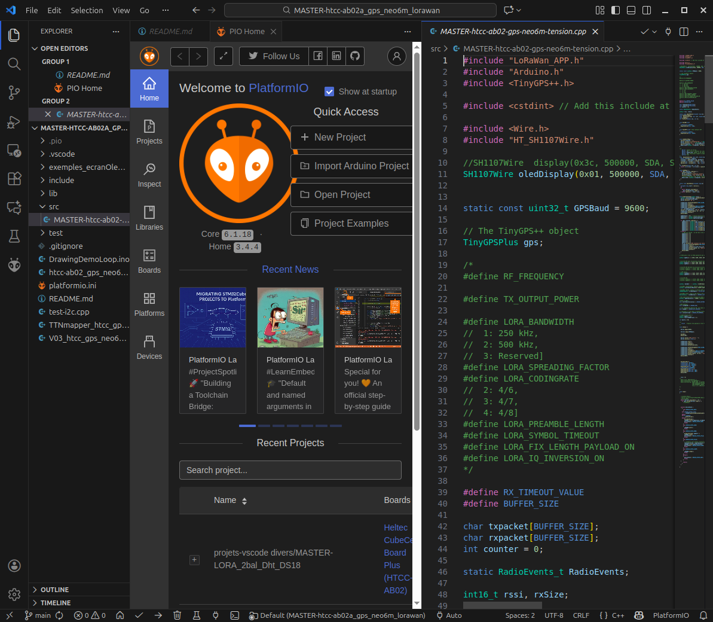713x622 pixels.
Task: Click the New Project button
Action: pos(351,137)
